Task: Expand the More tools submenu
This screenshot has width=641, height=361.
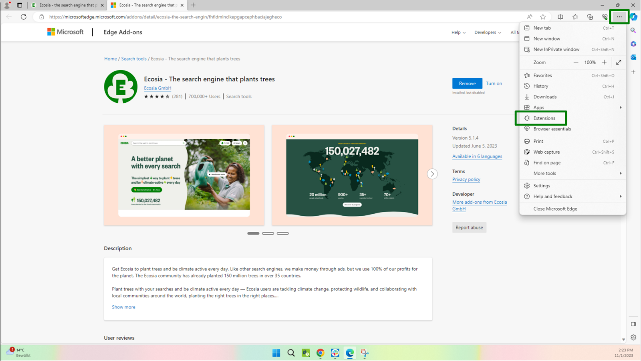Action: [x=572, y=174]
